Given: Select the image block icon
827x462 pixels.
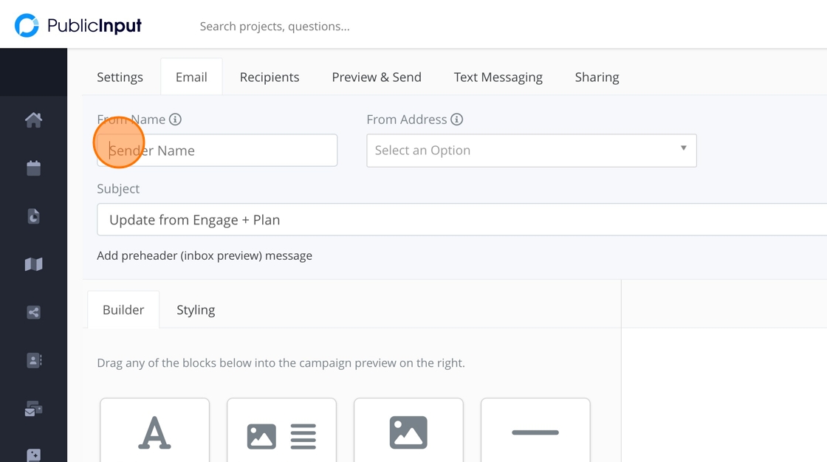Looking at the screenshot, I should pyautogui.click(x=408, y=432).
